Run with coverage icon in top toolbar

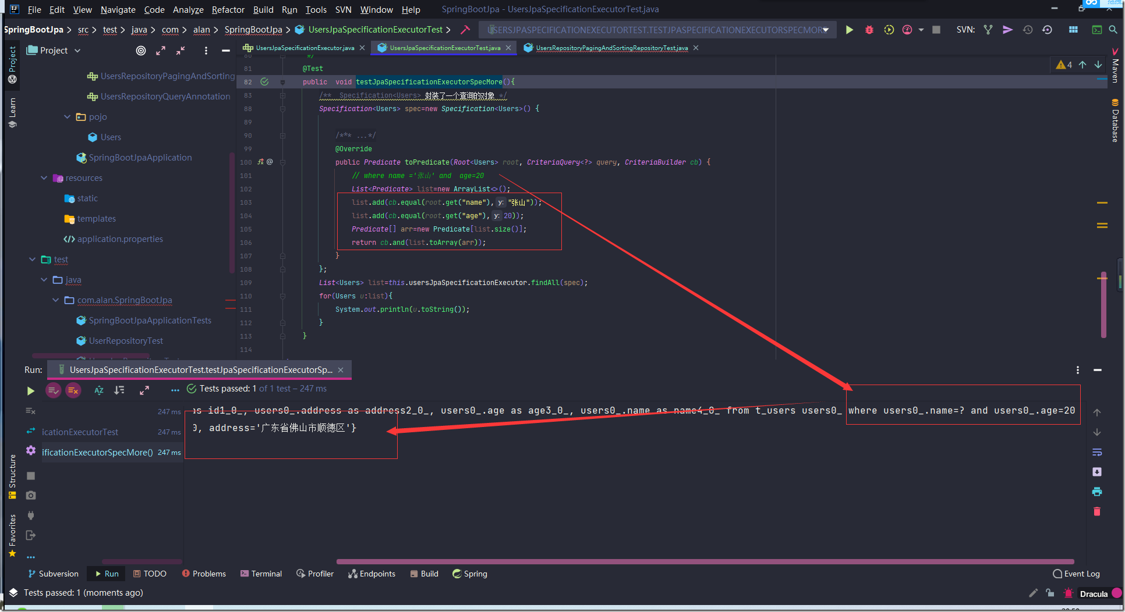[x=889, y=30]
